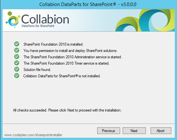The height and width of the screenshot is (140, 177).
Task: Click the Next button
Action: tap(134, 131)
